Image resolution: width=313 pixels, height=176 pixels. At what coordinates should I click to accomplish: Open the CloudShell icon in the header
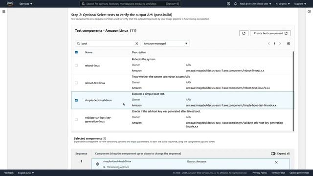tap(228, 4)
